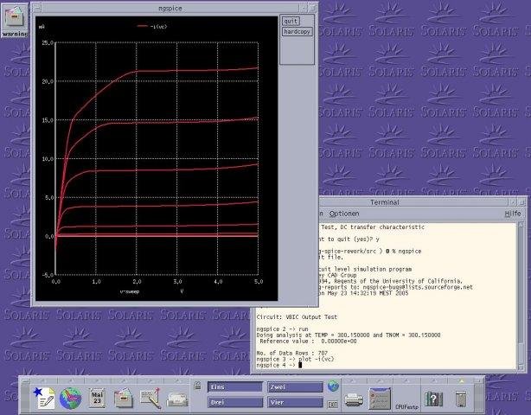Image resolution: width=531 pixels, height=415 pixels.
Task: Open the ngspice window menu button
Action: point(37,8)
